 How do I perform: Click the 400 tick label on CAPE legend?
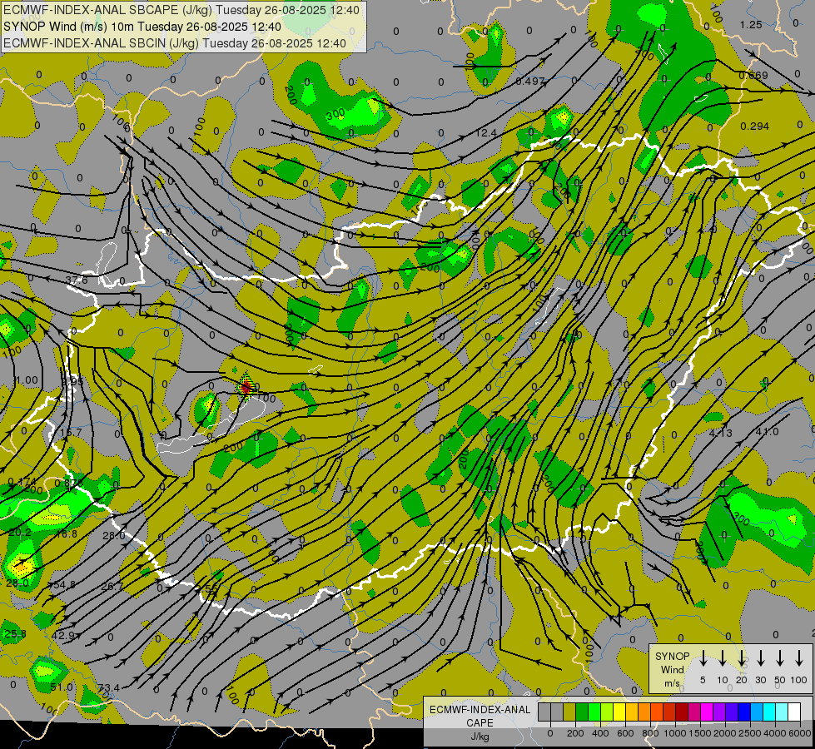coord(600,733)
